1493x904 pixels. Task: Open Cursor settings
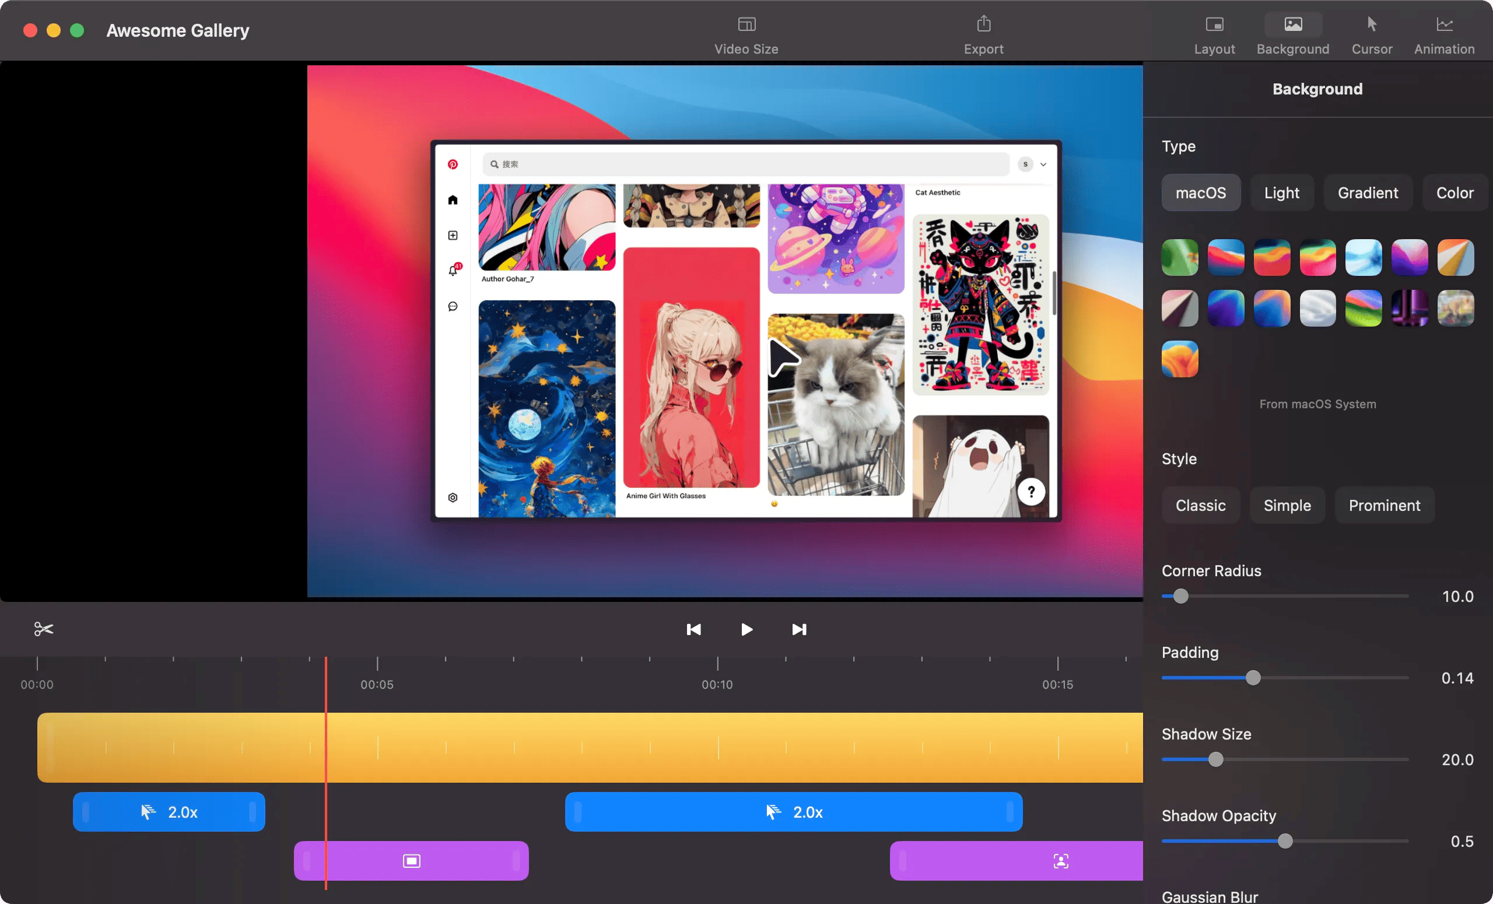[1372, 33]
